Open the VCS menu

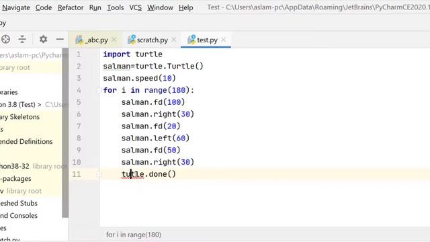[x=136, y=7]
